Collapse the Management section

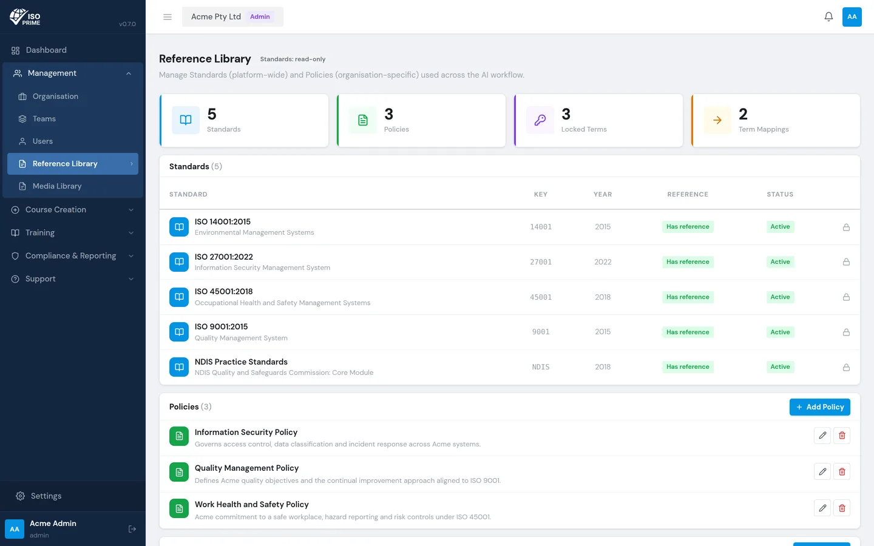coord(73,73)
